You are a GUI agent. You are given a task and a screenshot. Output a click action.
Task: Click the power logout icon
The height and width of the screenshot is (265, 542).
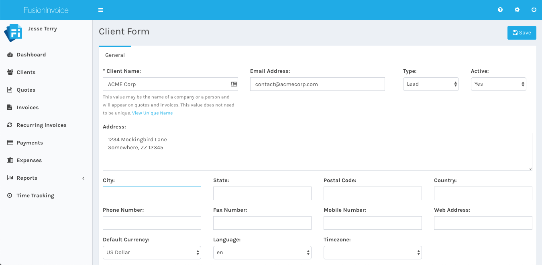(534, 10)
